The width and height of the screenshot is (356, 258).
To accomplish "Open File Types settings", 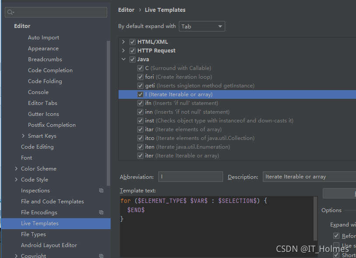I will tap(33, 234).
